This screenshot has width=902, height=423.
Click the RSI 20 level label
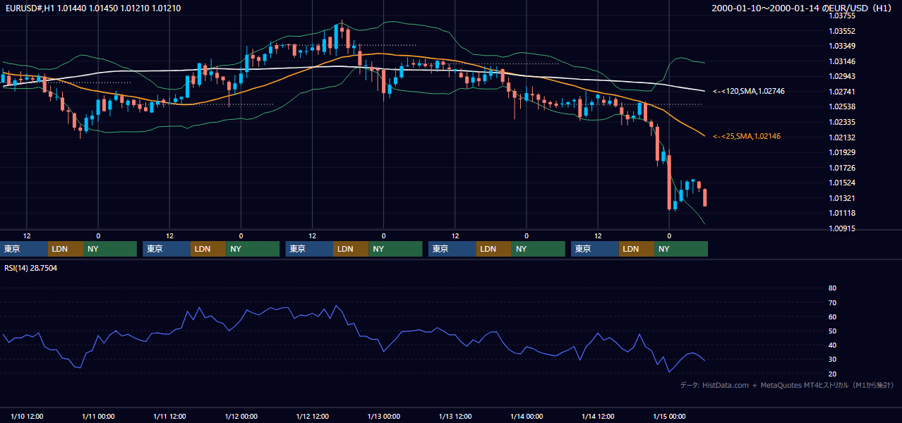pos(832,374)
